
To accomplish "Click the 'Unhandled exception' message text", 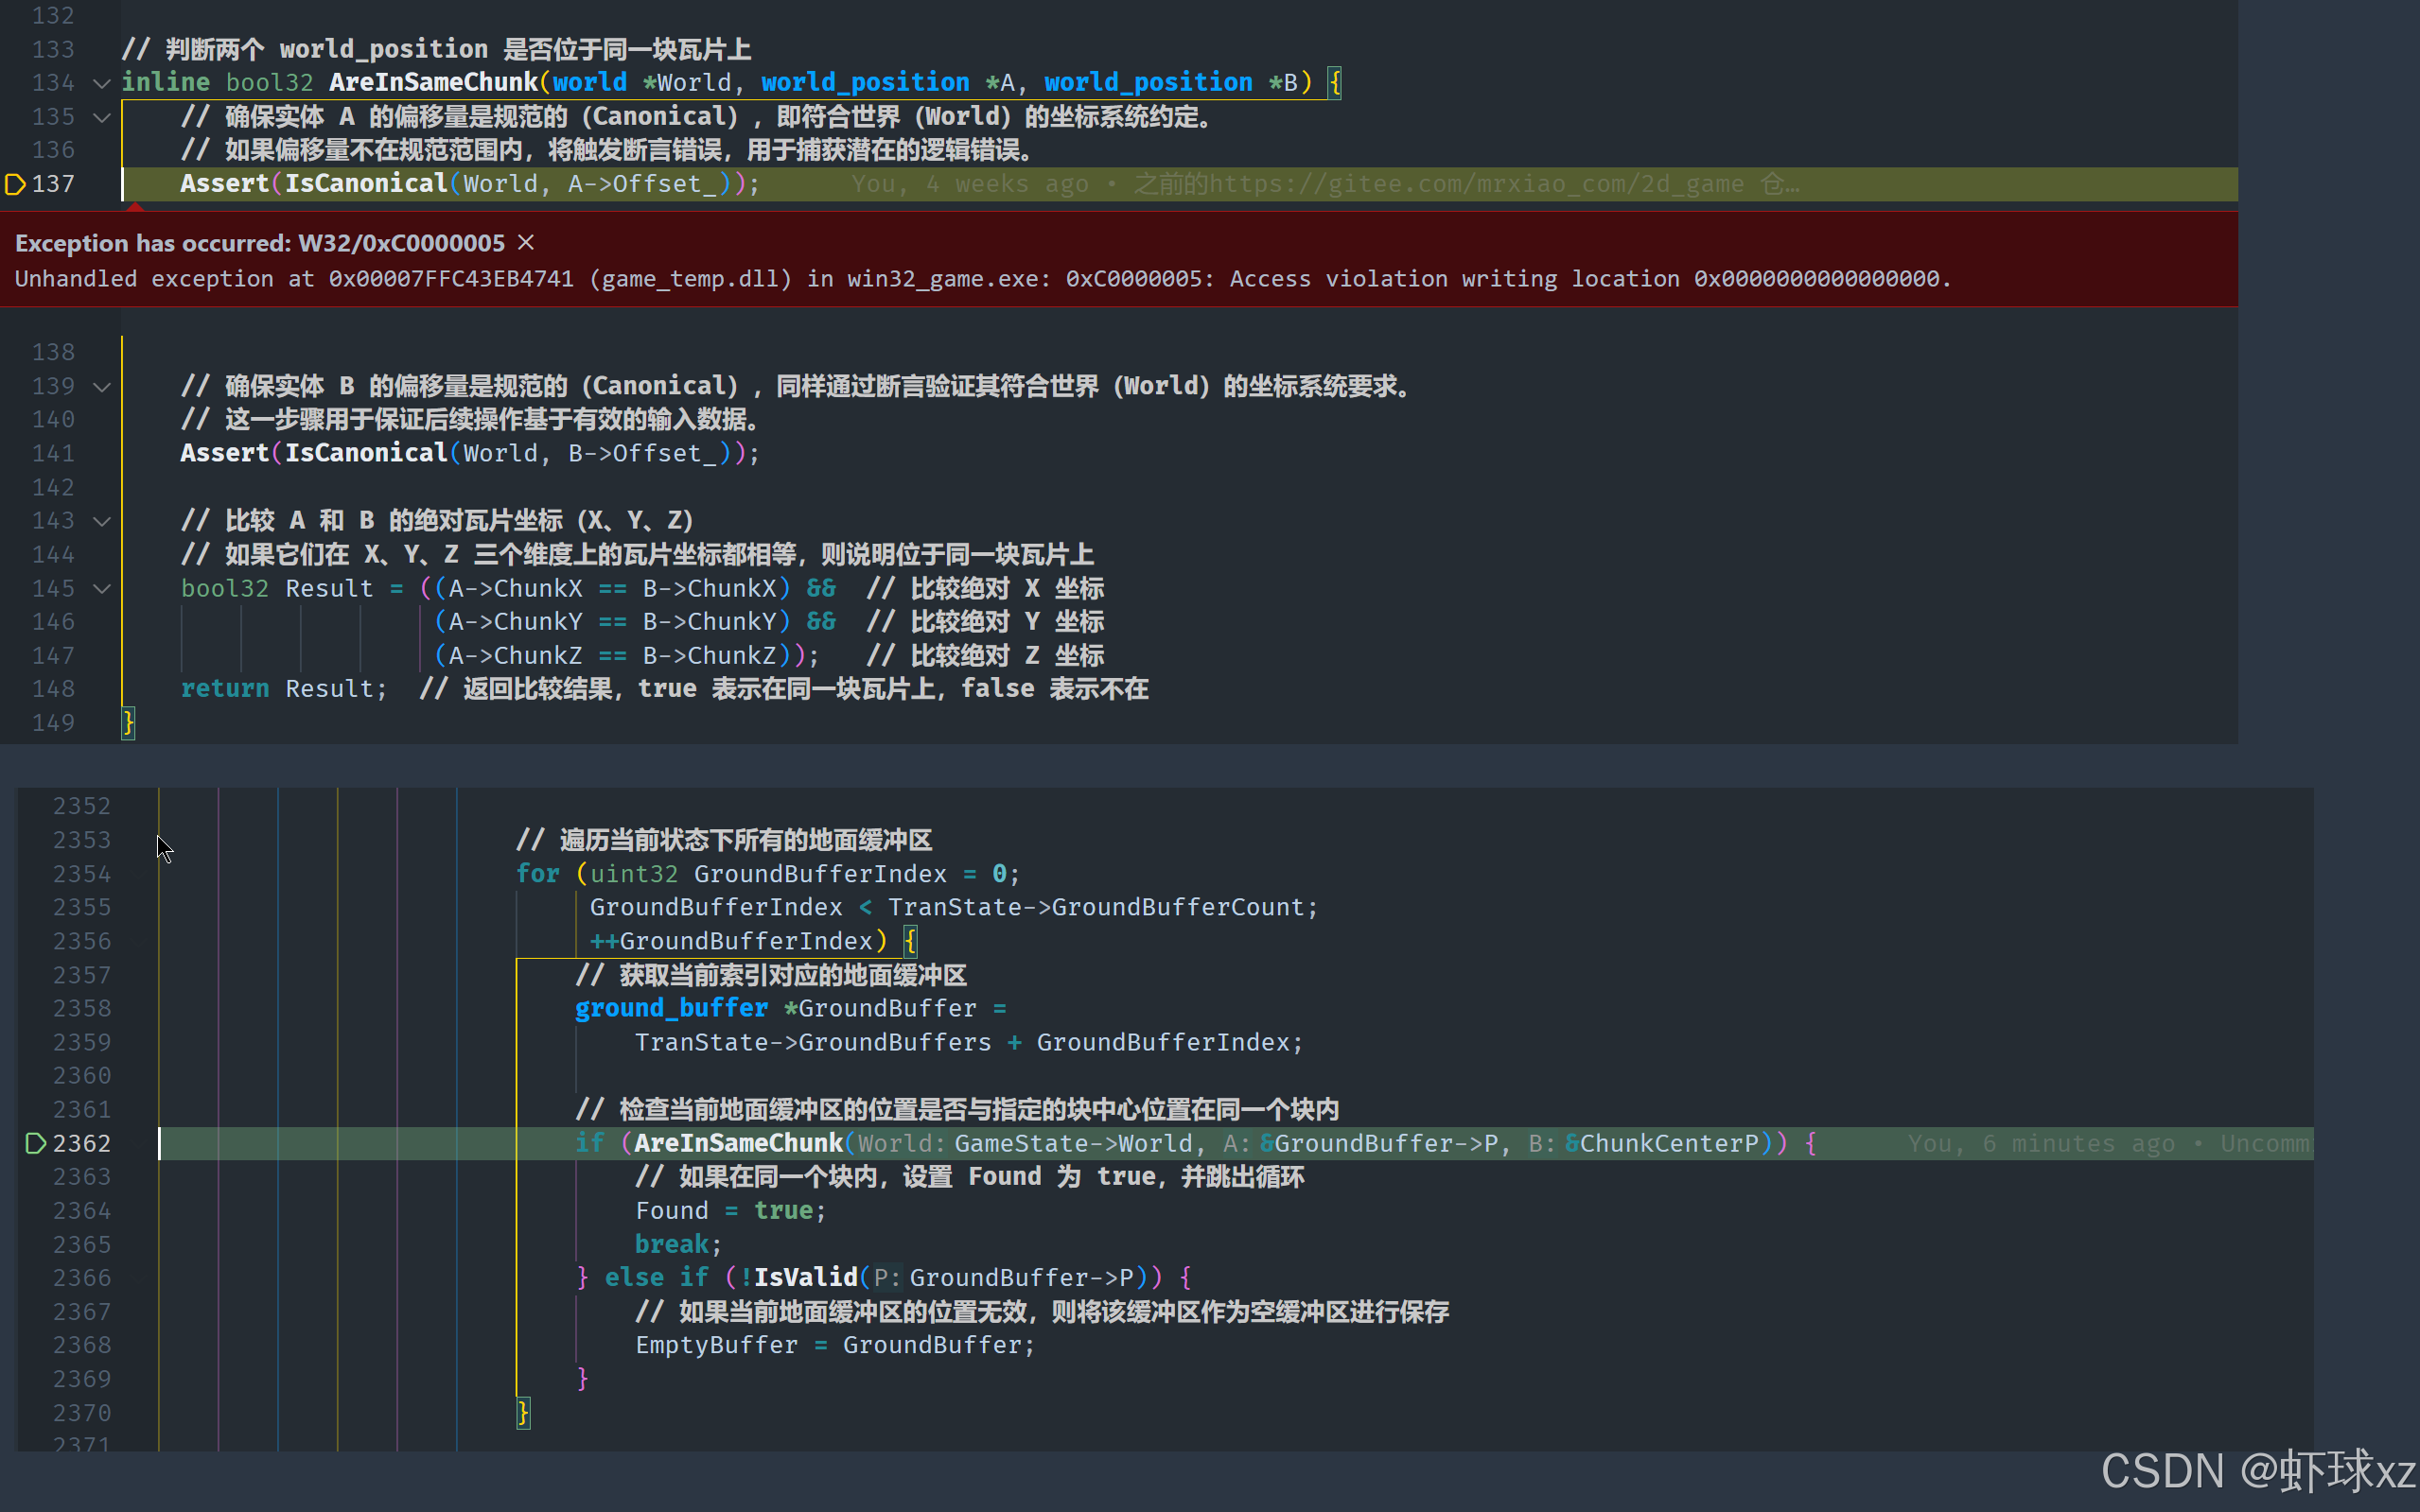I will tap(982, 279).
